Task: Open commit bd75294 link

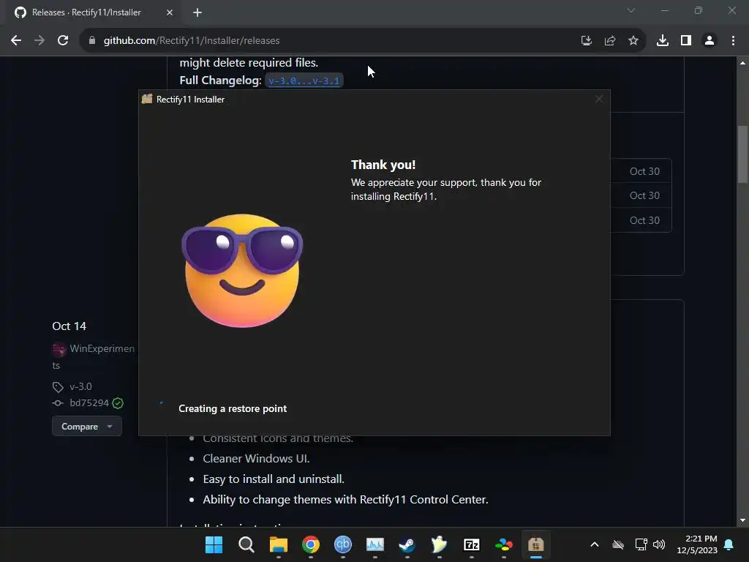Action: point(89,403)
